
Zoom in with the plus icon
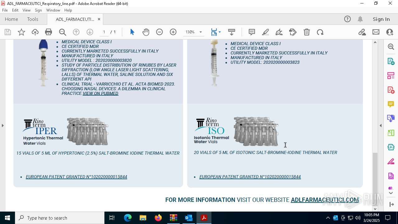pos(173,32)
